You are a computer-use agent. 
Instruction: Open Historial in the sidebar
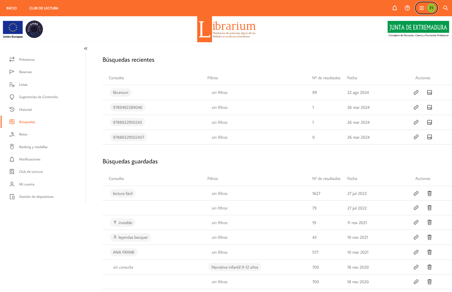pos(25,109)
